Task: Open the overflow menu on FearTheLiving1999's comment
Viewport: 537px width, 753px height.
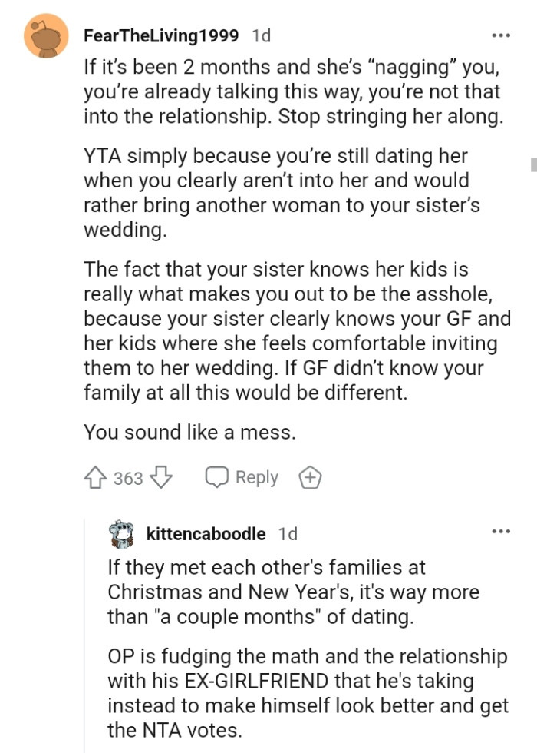Action: 500,34
